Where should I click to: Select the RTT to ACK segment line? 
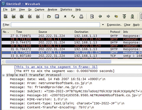(64, 71)
